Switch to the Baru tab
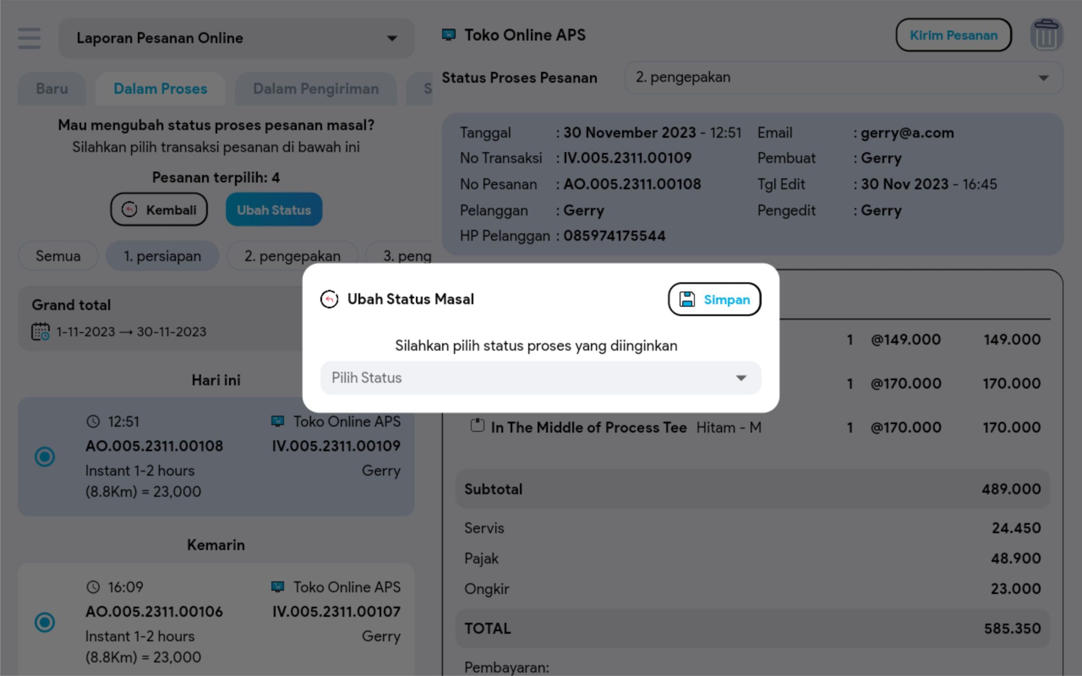 pos(52,89)
